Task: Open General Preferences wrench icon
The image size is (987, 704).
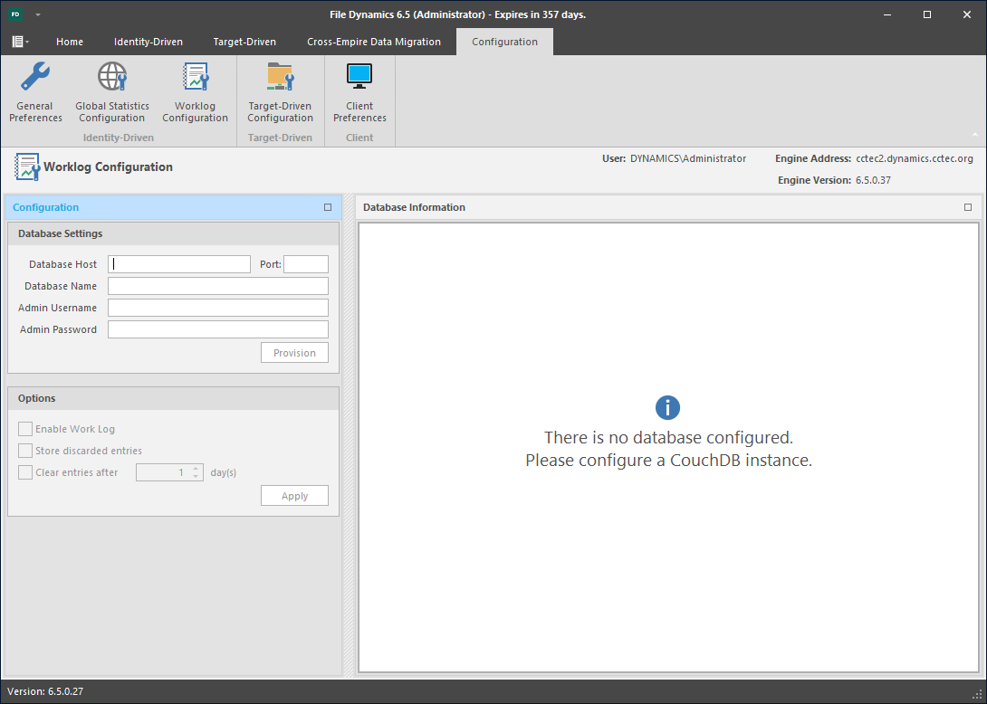Action: pos(35,78)
